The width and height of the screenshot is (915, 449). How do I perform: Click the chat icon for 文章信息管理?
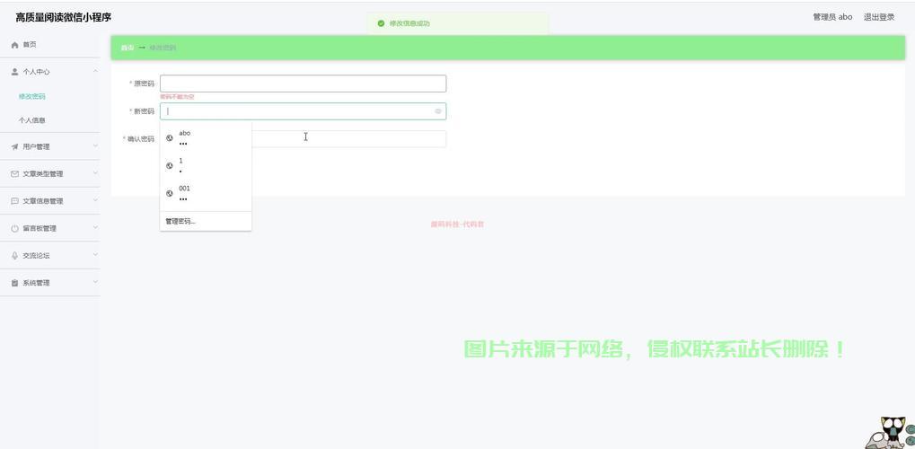tap(14, 201)
